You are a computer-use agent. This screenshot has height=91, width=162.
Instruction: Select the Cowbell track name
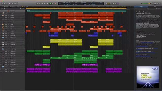(13, 29)
